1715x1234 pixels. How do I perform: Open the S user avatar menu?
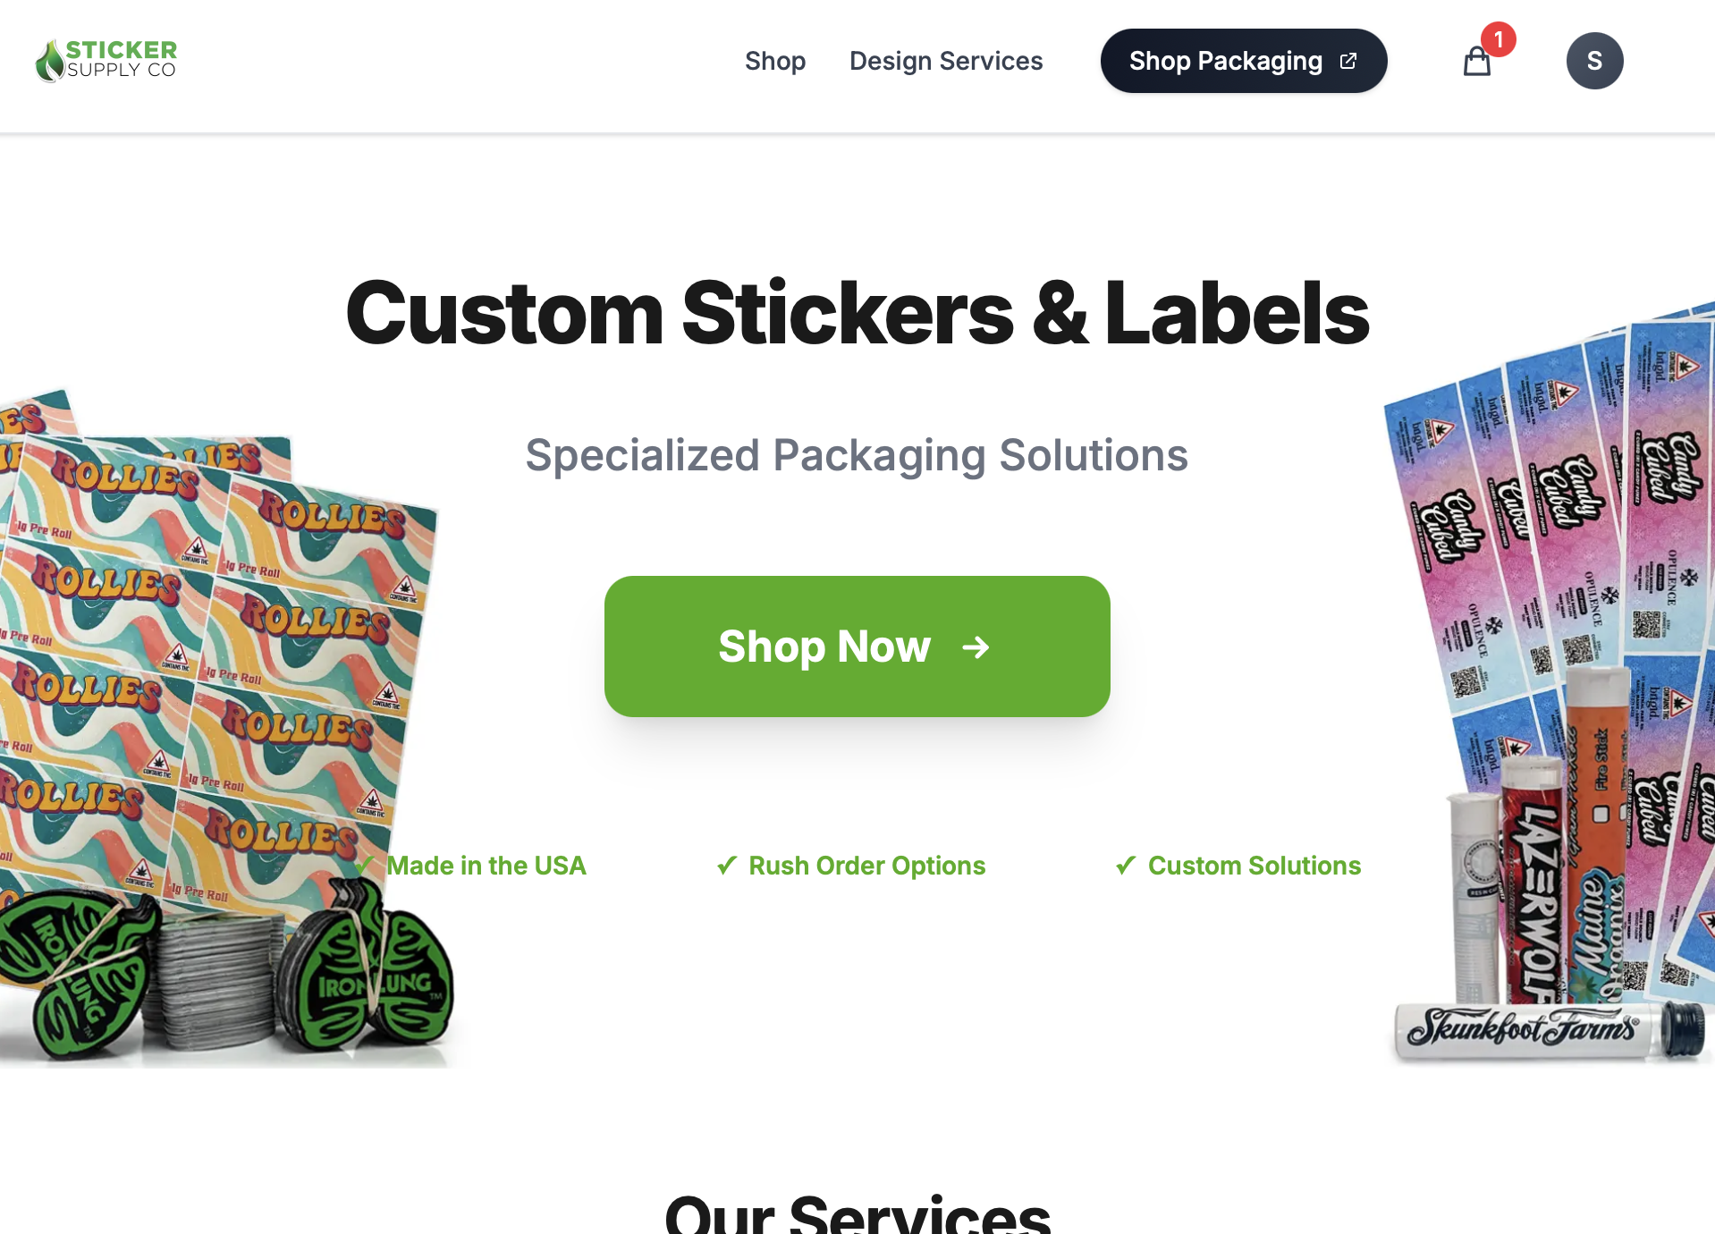tap(1594, 61)
